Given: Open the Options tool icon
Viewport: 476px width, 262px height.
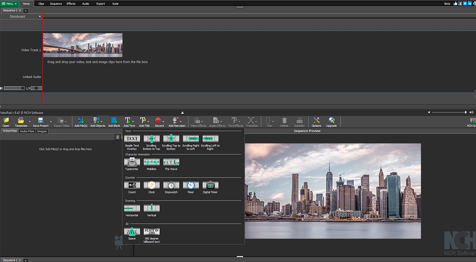Looking at the screenshot, I should (316, 121).
